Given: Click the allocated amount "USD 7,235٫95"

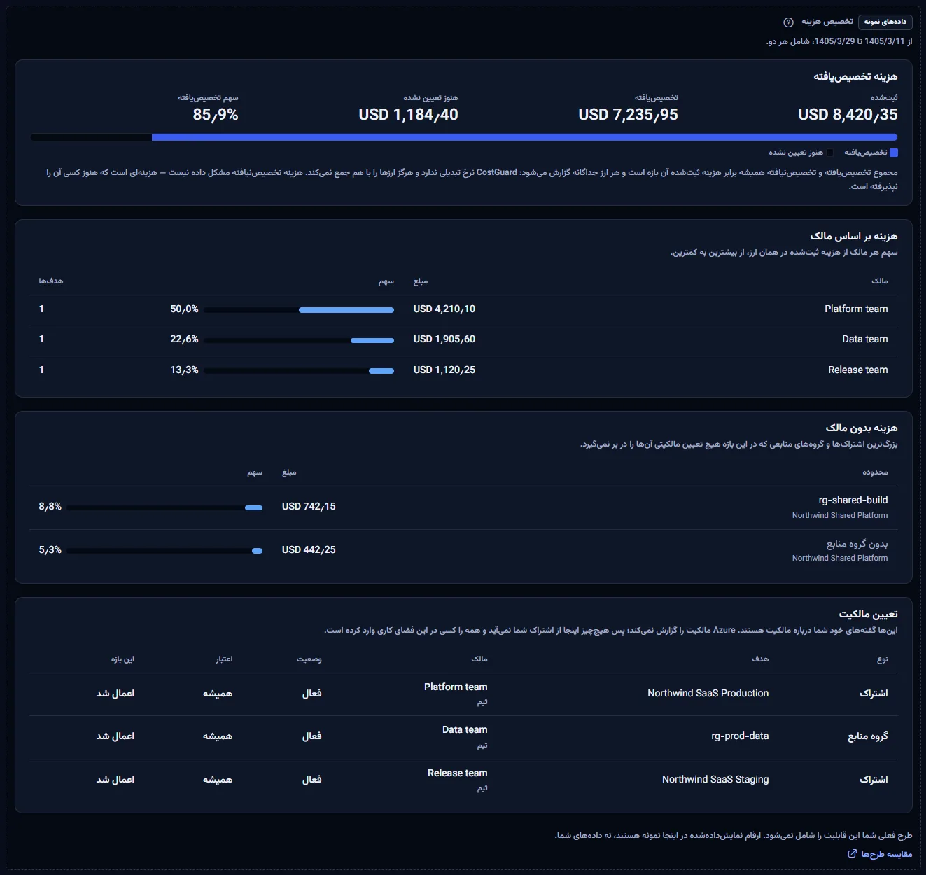Looking at the screenshot, I should 628,115.
